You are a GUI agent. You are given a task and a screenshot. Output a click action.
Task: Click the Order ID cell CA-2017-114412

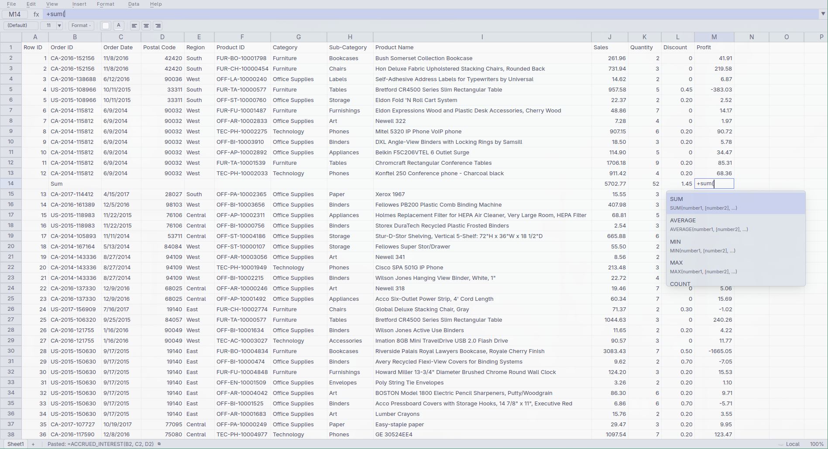point(75,194)
